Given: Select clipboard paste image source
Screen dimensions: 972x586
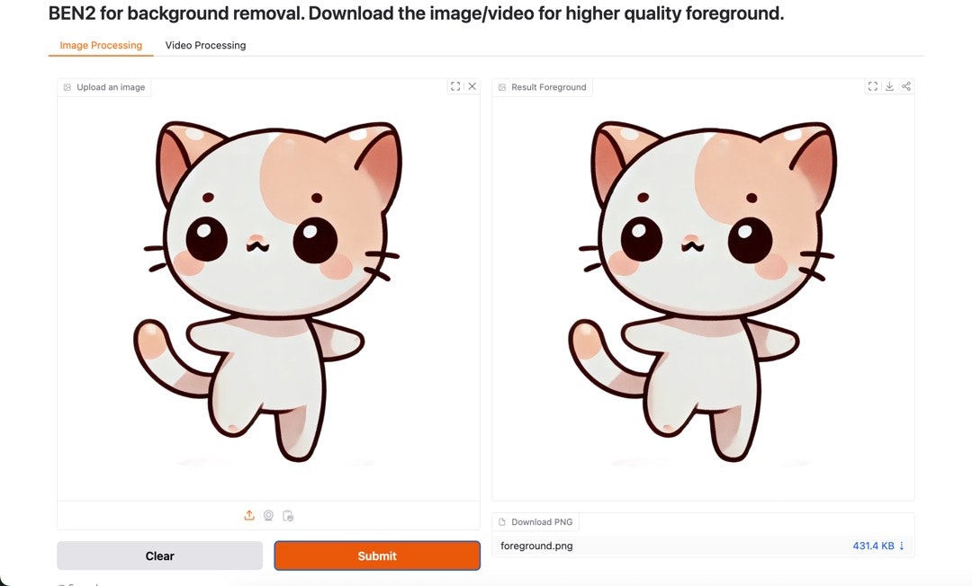Looking at the screenshot, I should 288,516.
